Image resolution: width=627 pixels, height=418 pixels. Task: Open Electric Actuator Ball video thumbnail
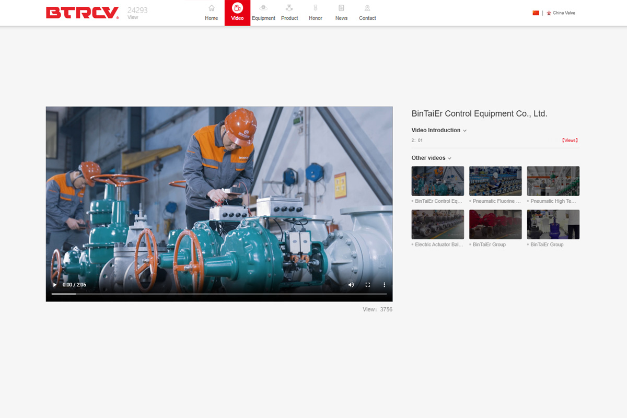(x=437, y=224)
